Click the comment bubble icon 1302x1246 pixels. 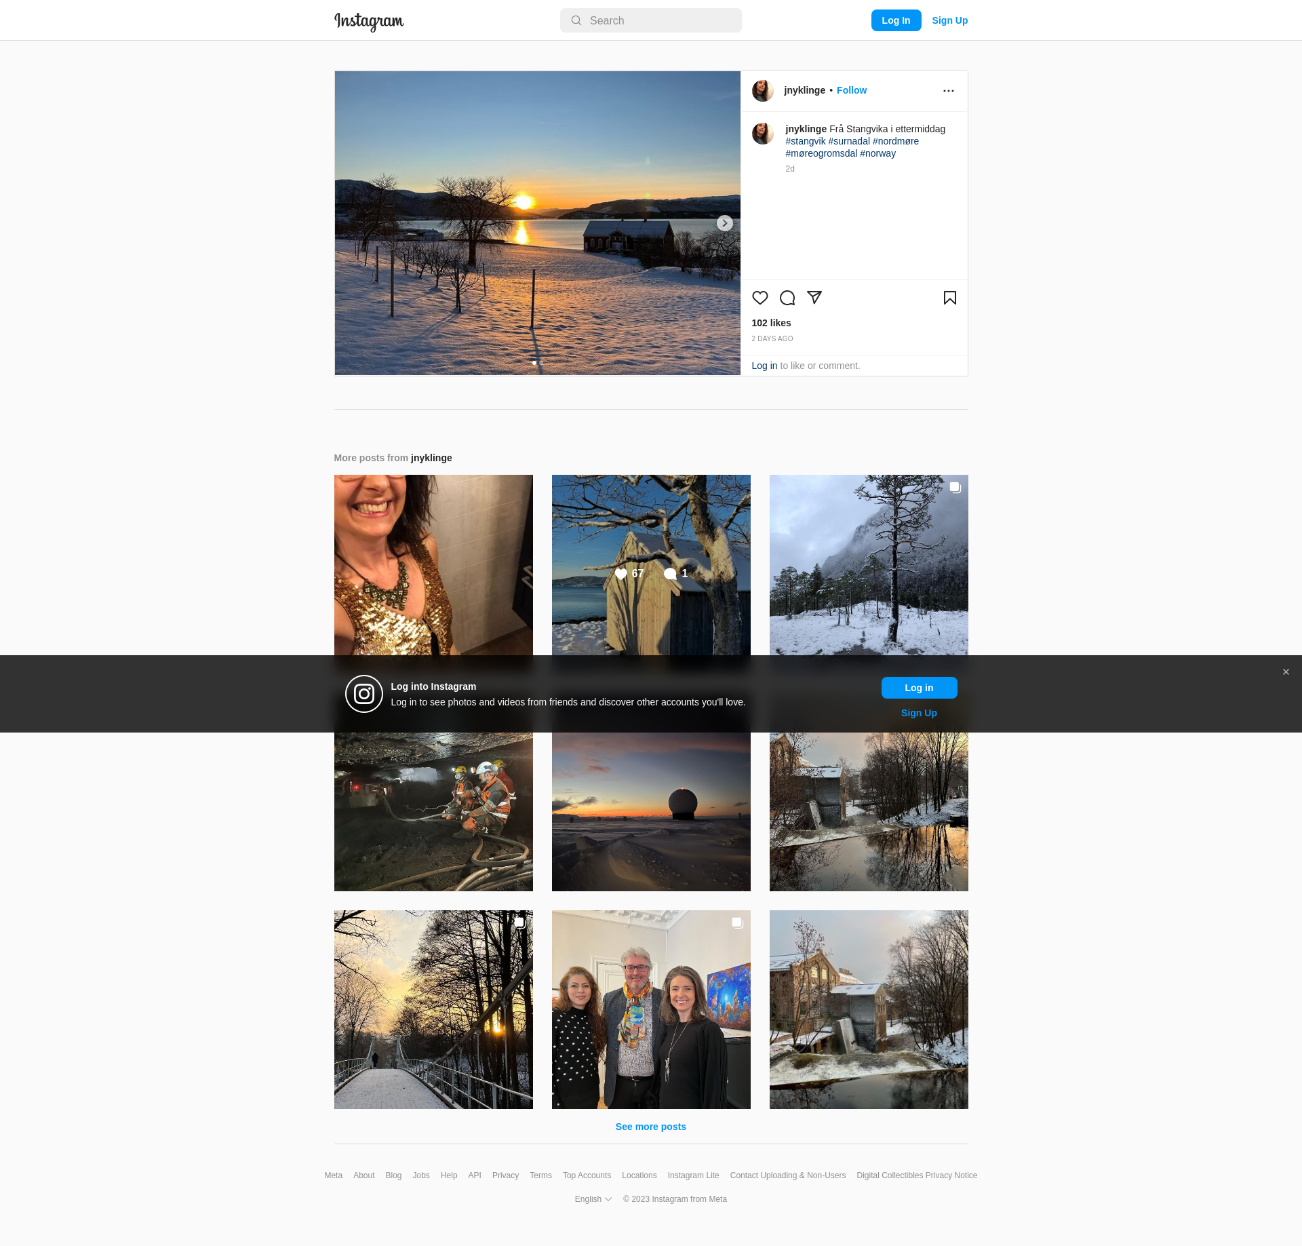coord(787,298)
